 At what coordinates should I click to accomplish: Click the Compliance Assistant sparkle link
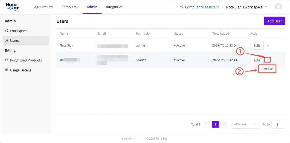coord(199,7)
